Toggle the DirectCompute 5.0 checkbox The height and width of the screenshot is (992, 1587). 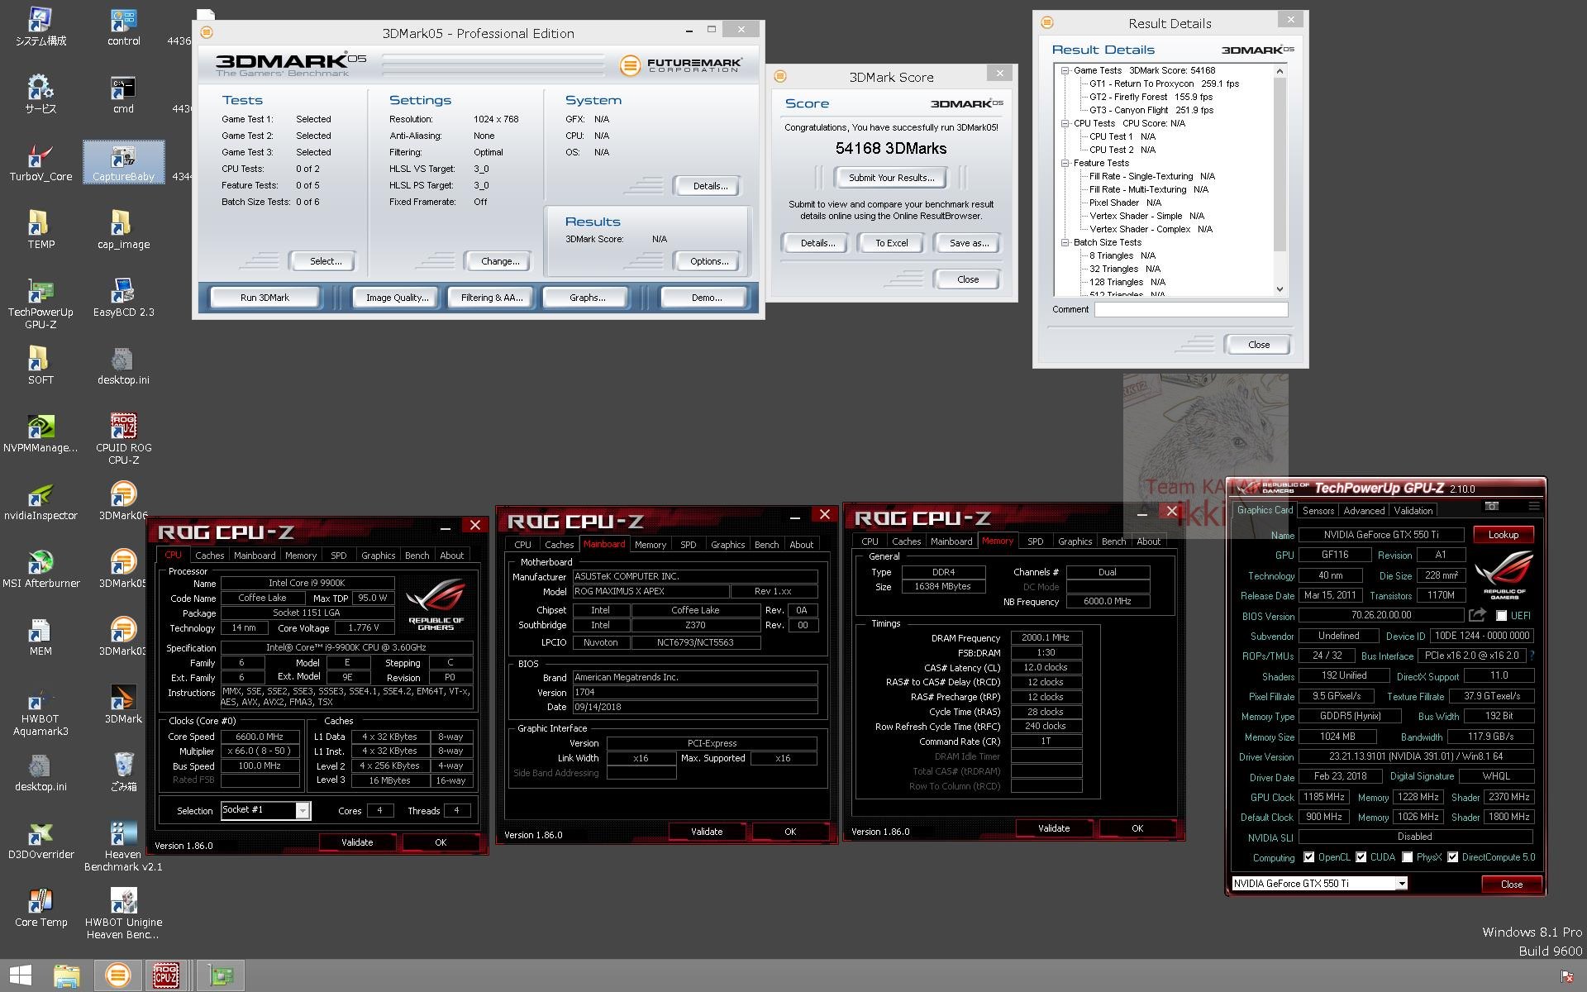[1452, 857]
